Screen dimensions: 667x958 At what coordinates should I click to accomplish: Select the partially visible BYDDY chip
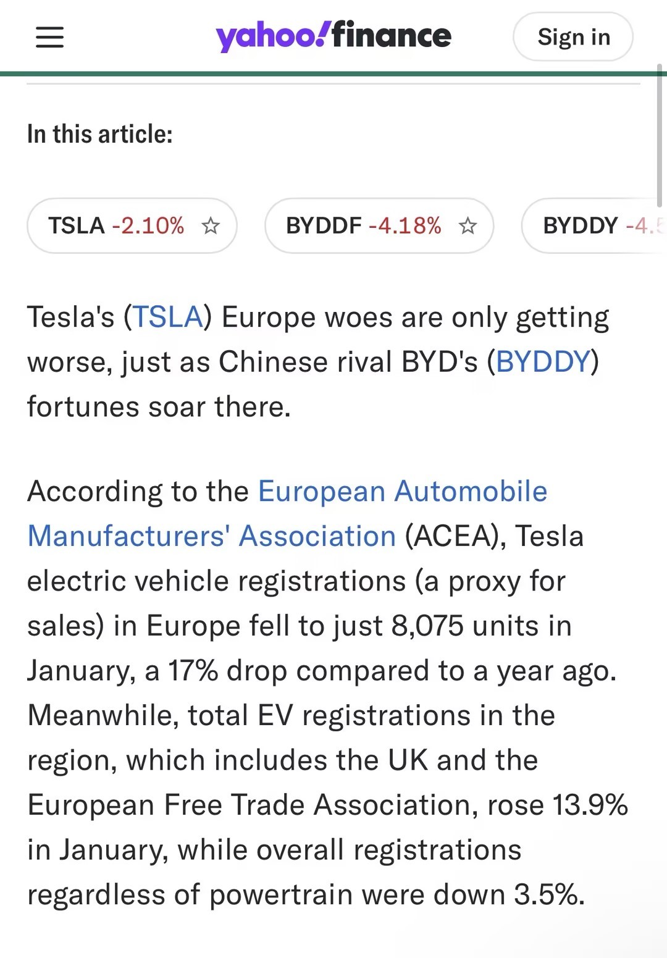pyautogui.click(x=581, y=226)
